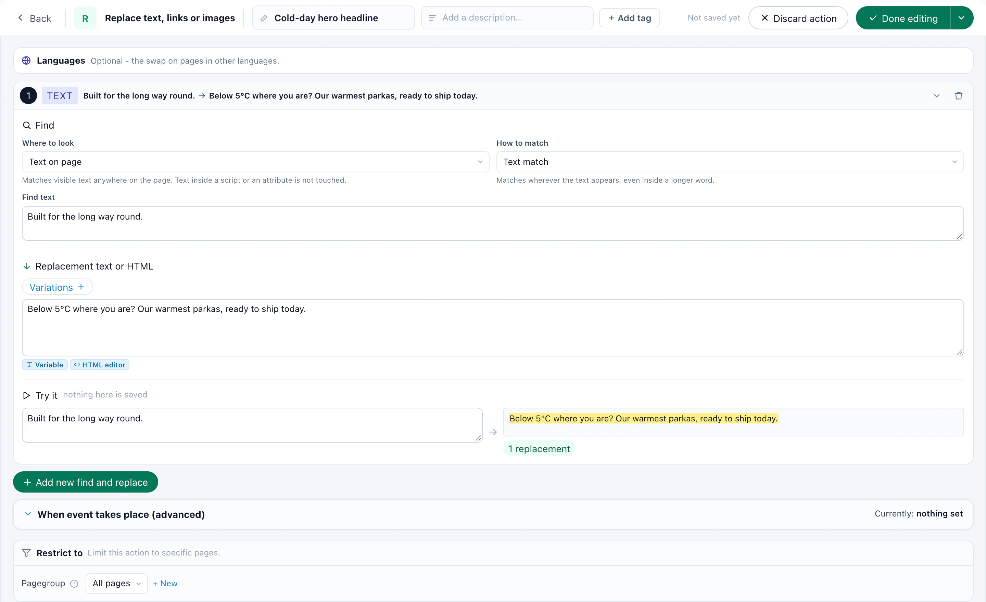Open Done editing split-button arrow menu
The height and width of the screenshot is (602, 986).
(x=961, y=18)
